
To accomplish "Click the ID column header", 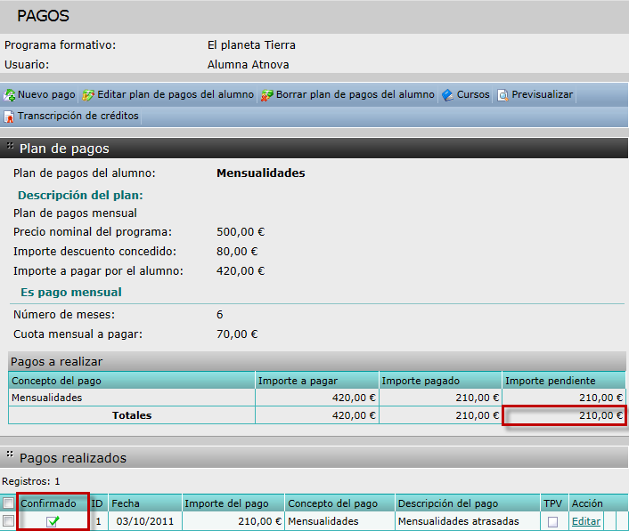I will point(97,503).
